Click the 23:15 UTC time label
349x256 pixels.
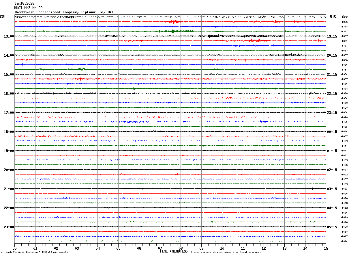pyautogui.click(x=332, y=113)
